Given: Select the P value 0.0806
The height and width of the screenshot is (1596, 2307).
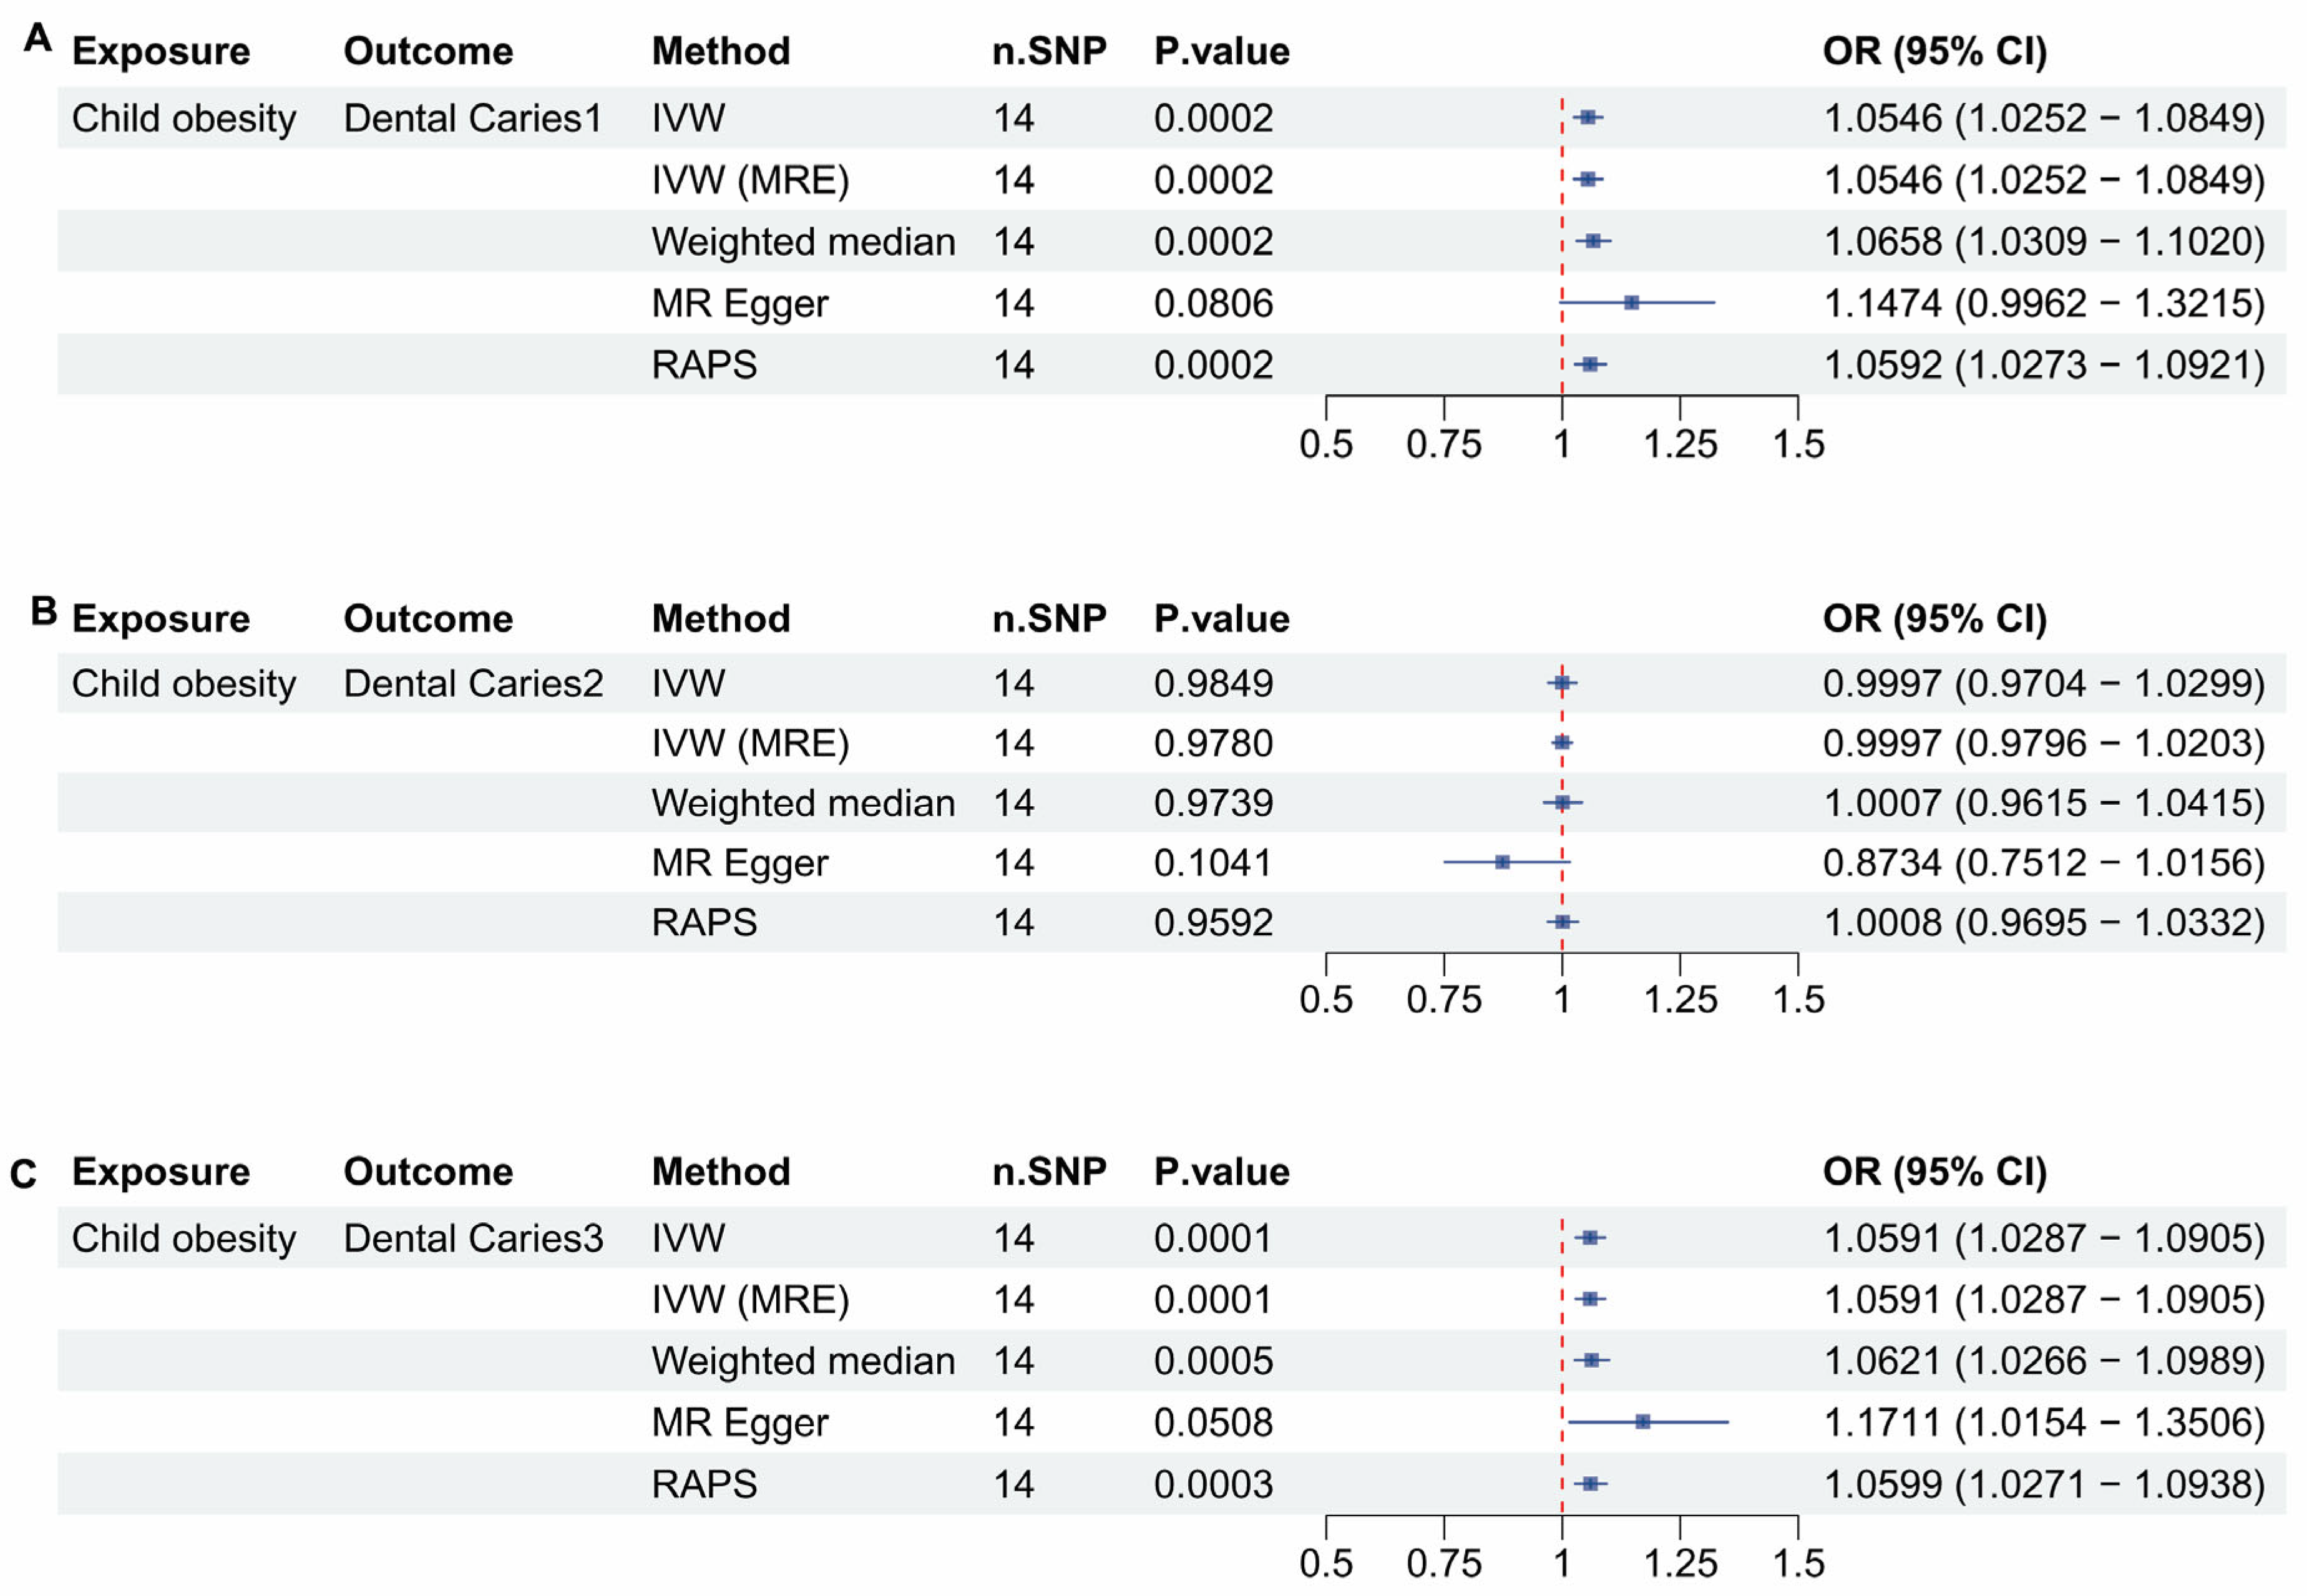Looking at the screenshot, I should pyautogui.click(x=1213, y=303).
